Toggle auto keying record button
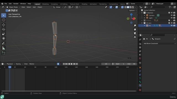Viewport: 177px width, 99px height. (58, 64)
